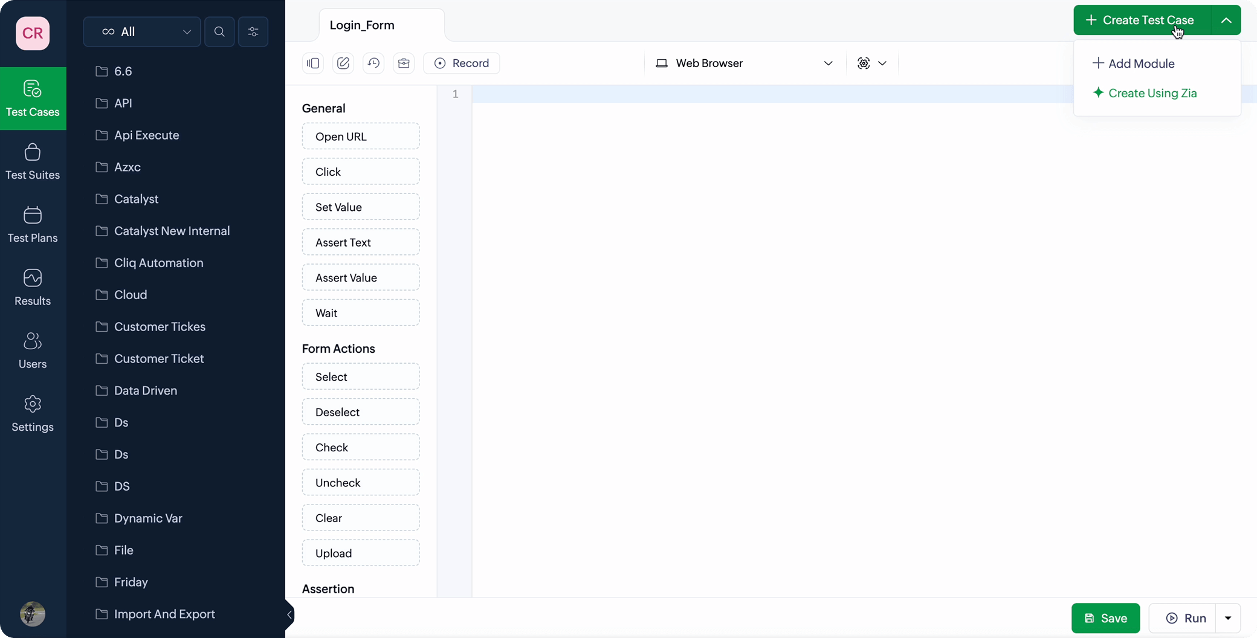Open the Users section
Viewport: 1257px width, 638px height.
point(33,350)
